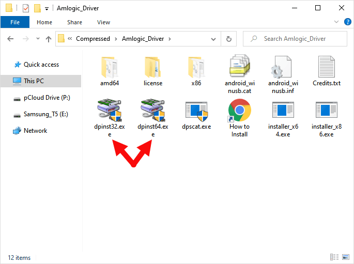
Task: Refresh the Amlogic_Driver folder view
Action: 229,39
